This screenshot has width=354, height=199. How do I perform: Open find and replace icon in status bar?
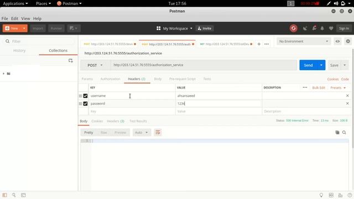[14, 195]
